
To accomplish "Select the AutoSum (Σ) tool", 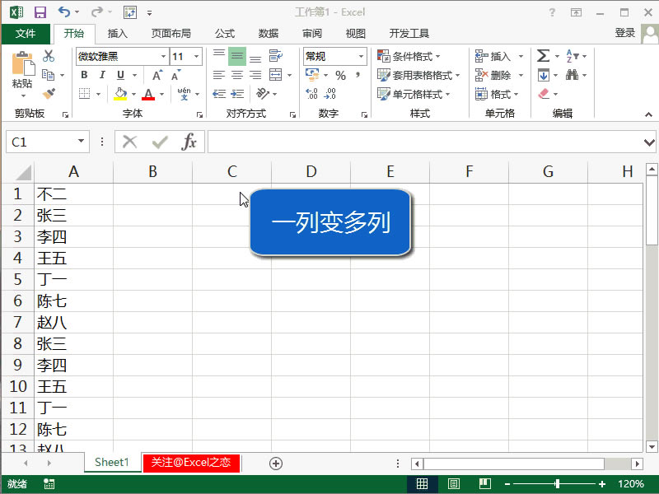I will (x=543, y=56).
